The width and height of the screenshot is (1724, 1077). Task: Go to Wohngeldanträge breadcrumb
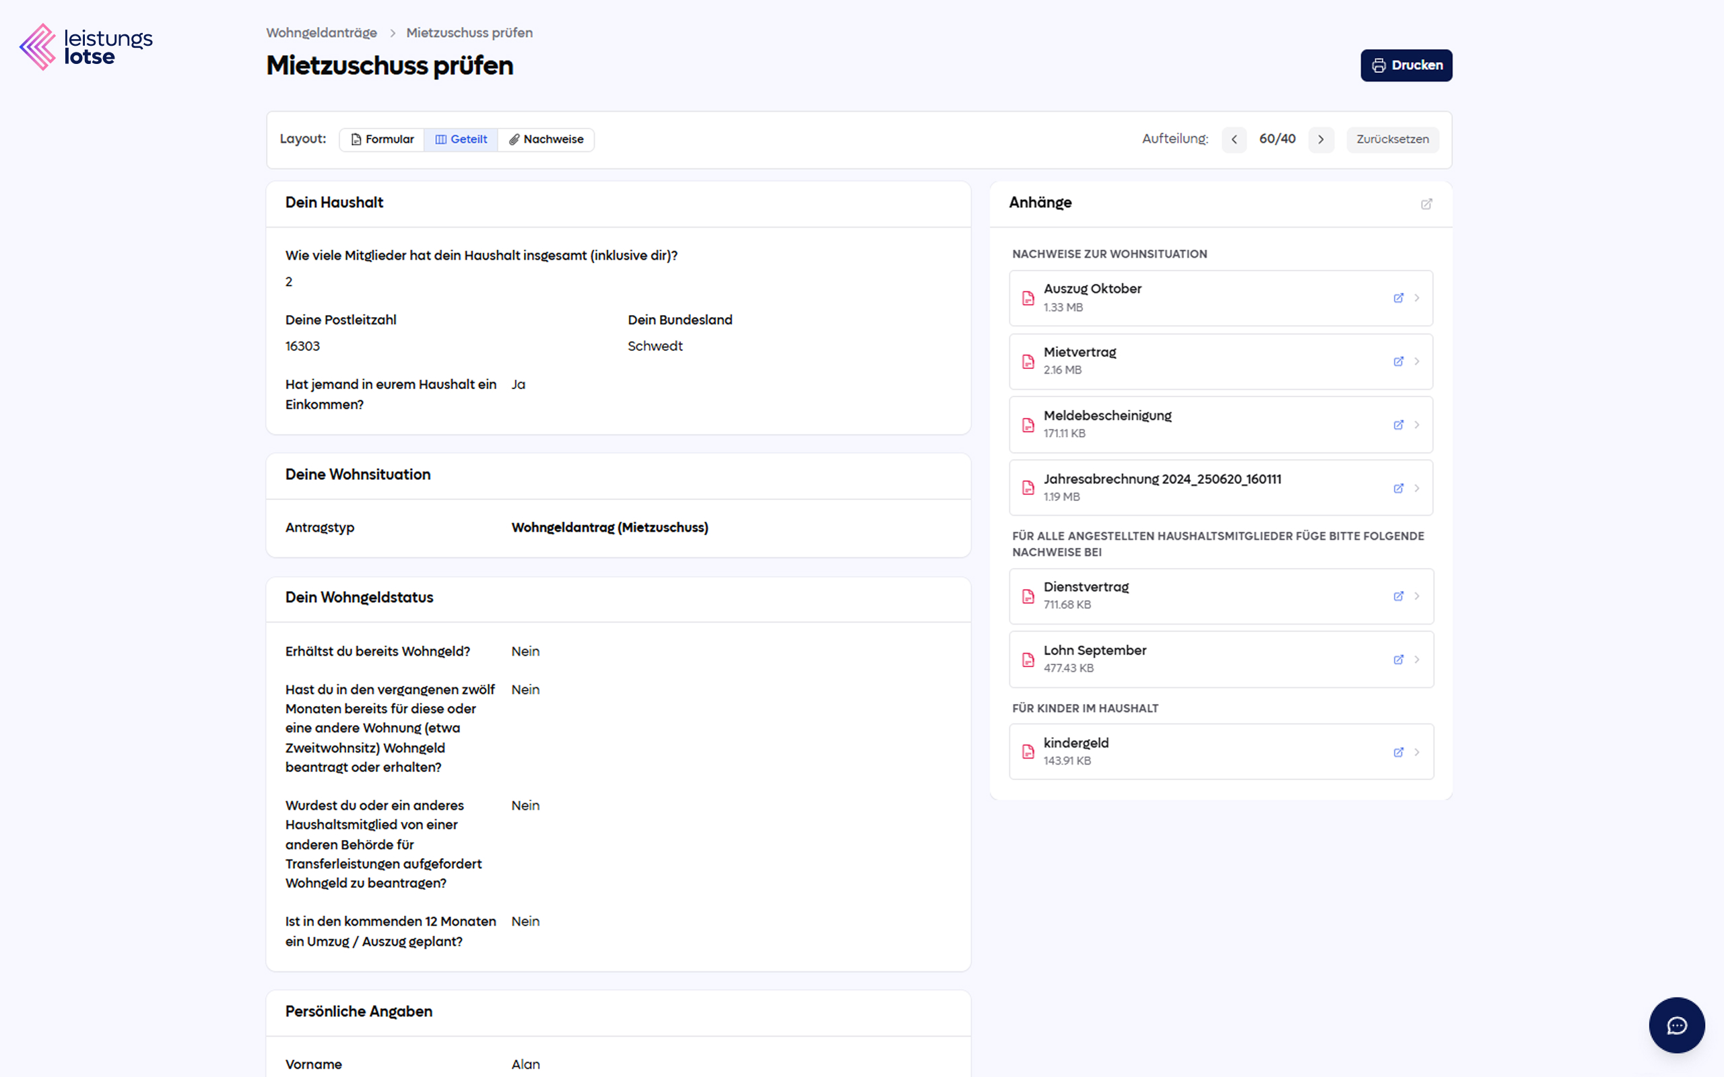[321, 33]
